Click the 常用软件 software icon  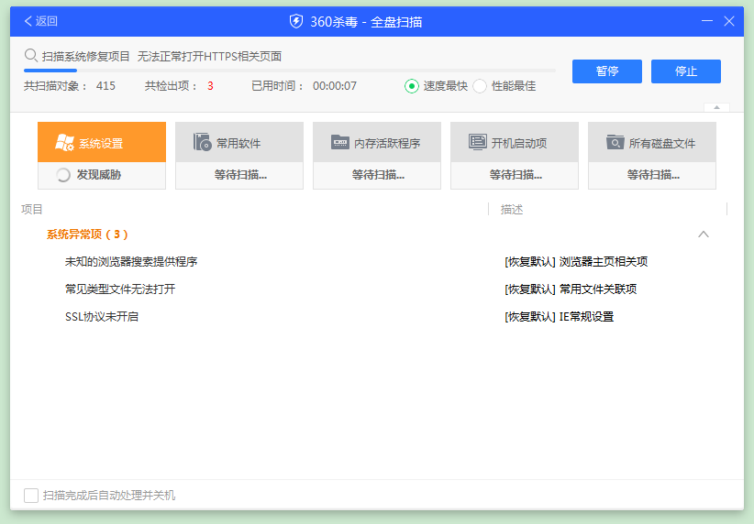pos(202,142)
